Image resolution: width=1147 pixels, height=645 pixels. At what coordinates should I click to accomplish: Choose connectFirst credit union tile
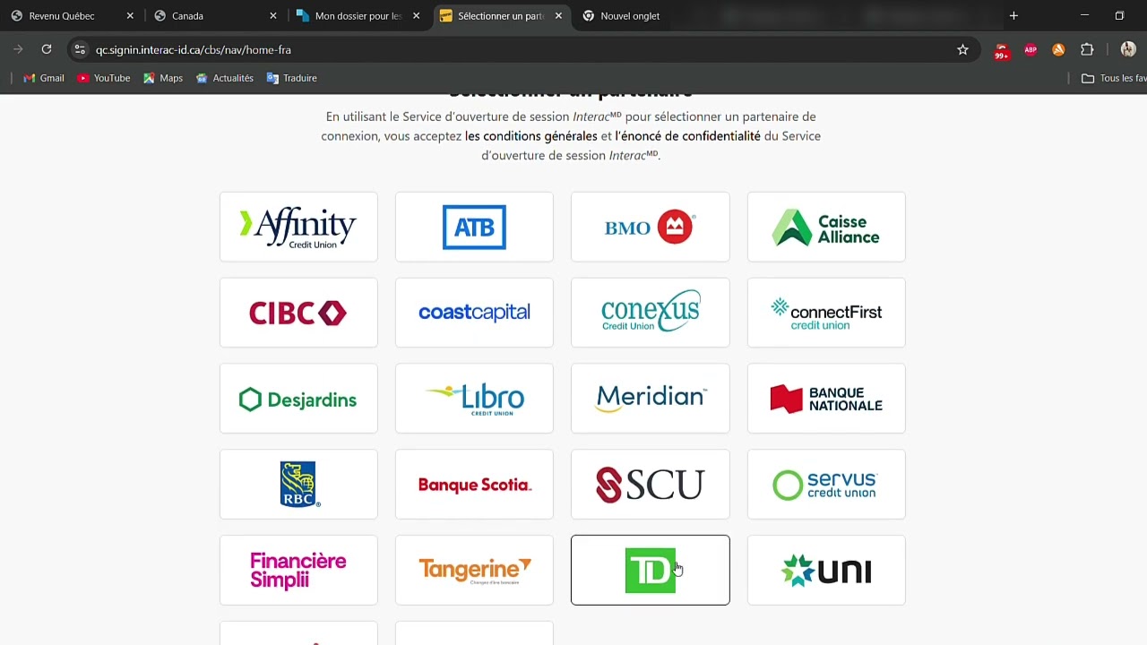826,313
